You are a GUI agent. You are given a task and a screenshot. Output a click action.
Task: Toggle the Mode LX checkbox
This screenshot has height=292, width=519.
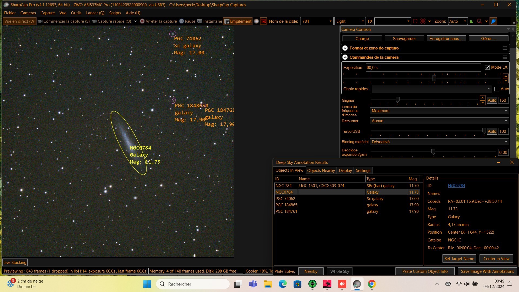[x=487, y=68]
